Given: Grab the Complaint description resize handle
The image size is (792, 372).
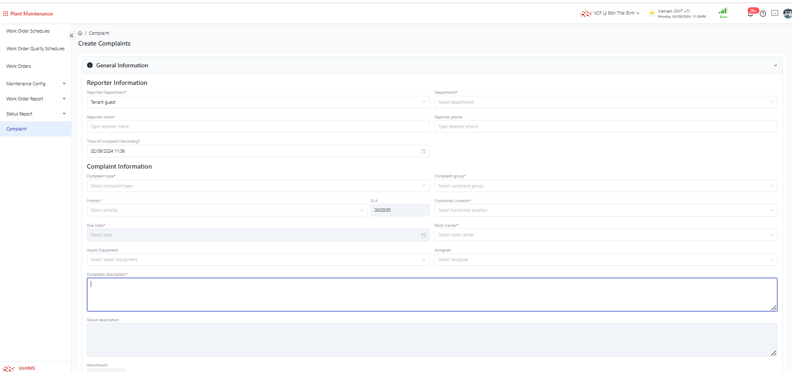Looking at the screenshot, I should [774, 308].
